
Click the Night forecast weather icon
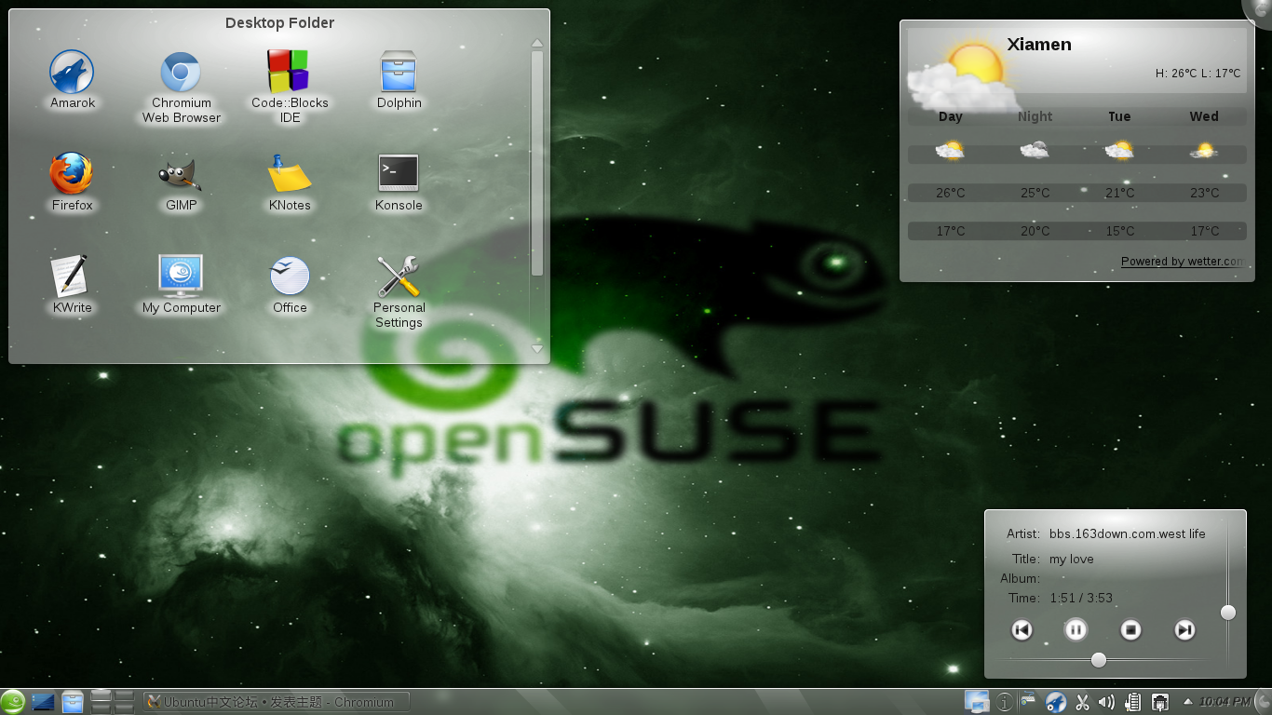pyautogui.click(x=1035, y=150)
